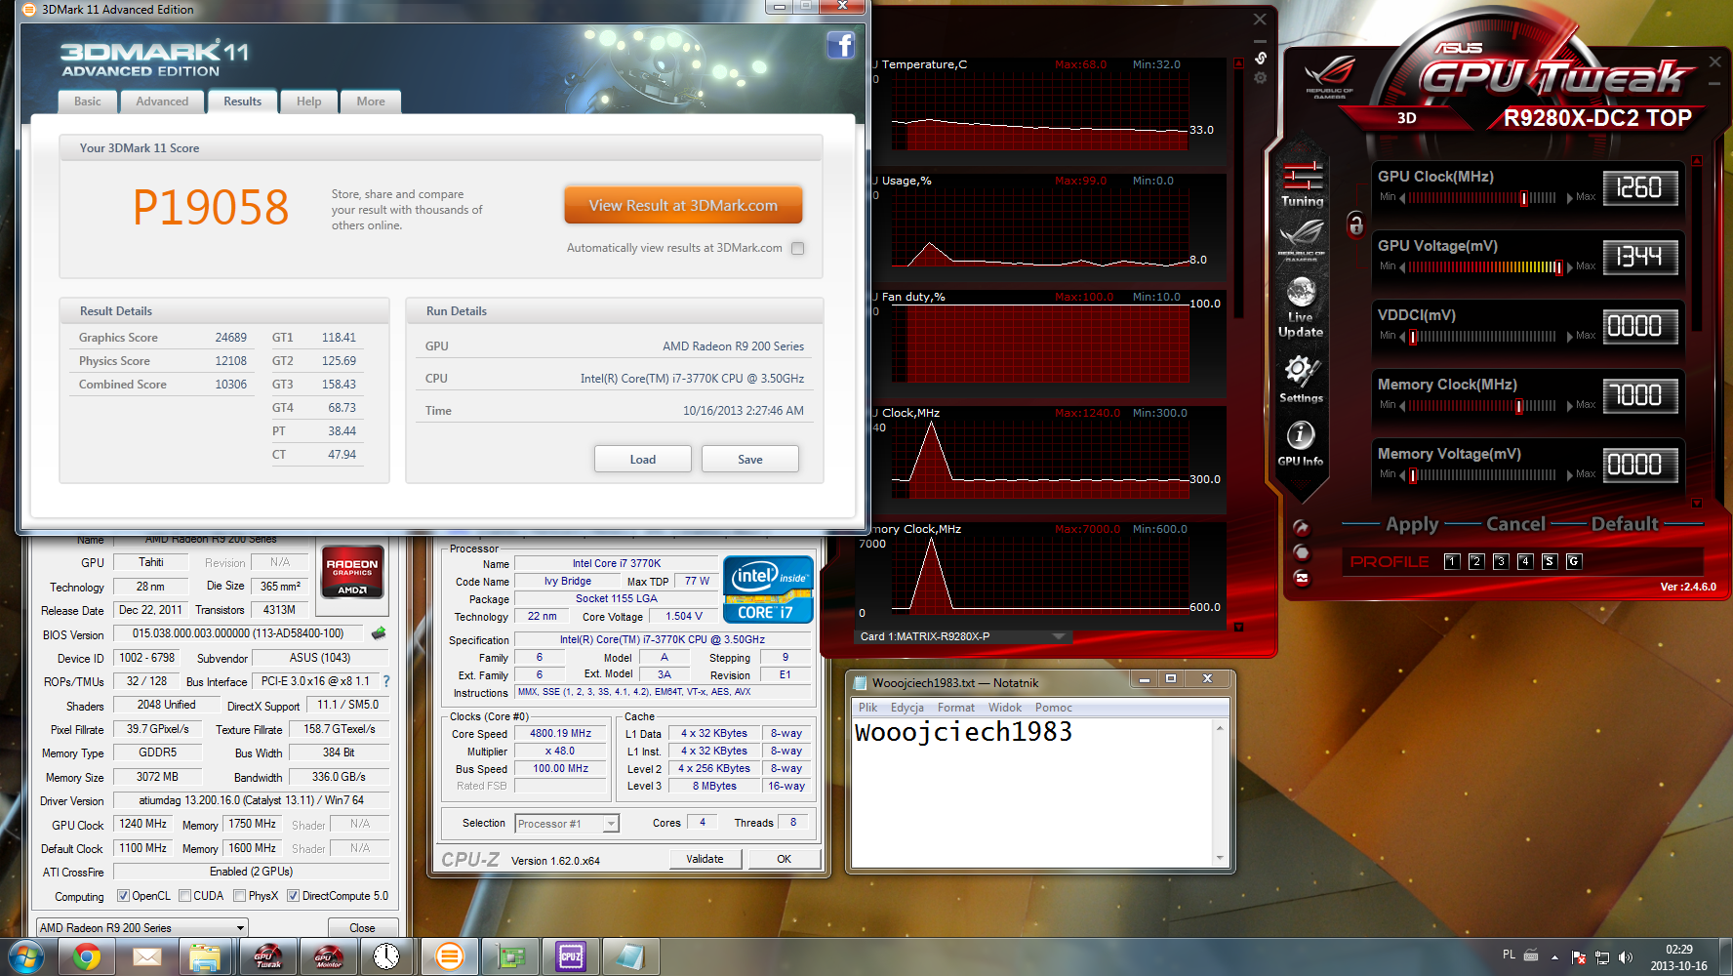Open GPU Info in GPU Tweak
Viewport: 1733px width, 976px height.
click(1300, 443)
